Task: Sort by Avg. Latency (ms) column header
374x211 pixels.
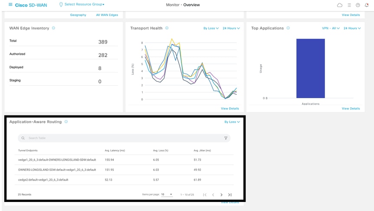Action: [x=115, y=150]
